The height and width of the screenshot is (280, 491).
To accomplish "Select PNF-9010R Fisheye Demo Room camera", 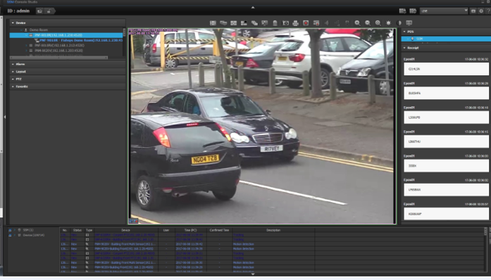I will pyautogui.click(x=81, y=40).
